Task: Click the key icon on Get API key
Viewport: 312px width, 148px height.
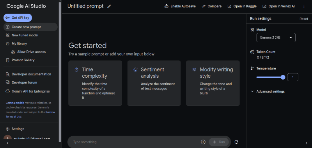Action: (7, 18)
